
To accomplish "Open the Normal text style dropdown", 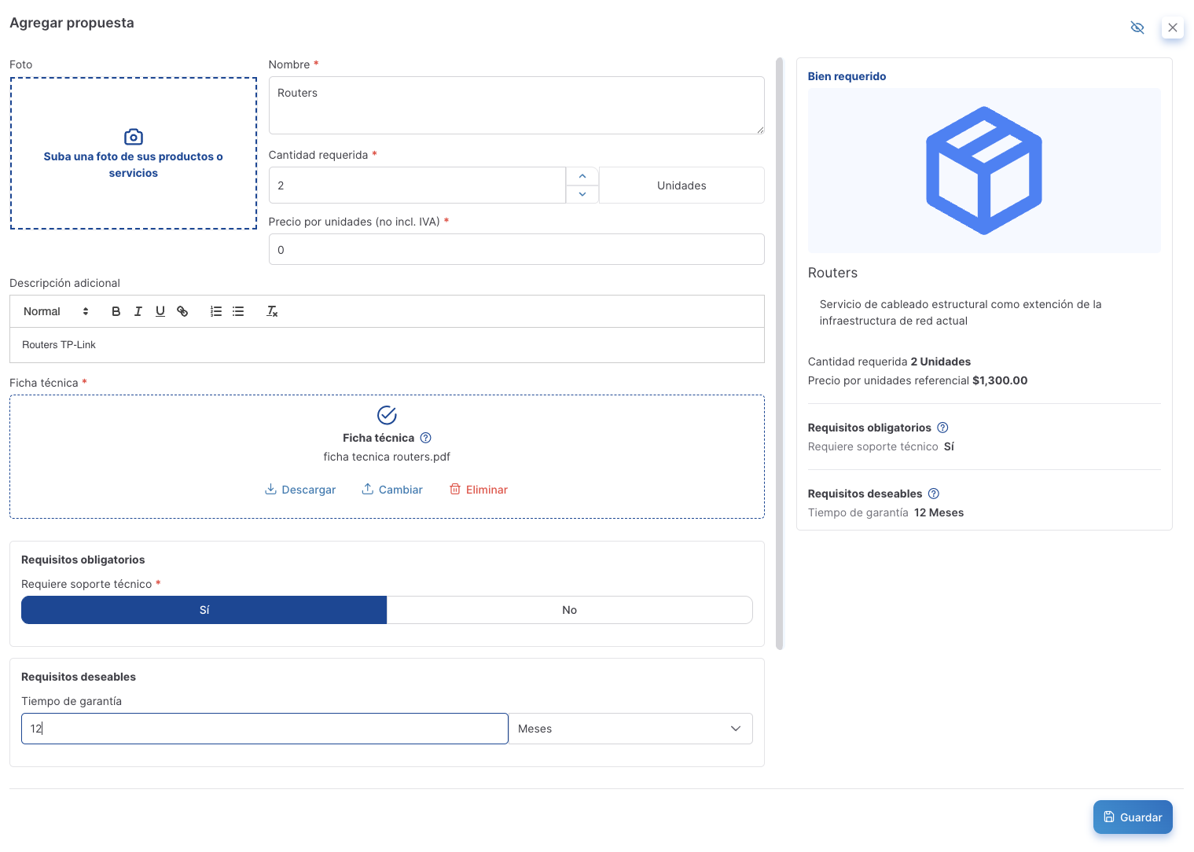I will coord(56,311).
